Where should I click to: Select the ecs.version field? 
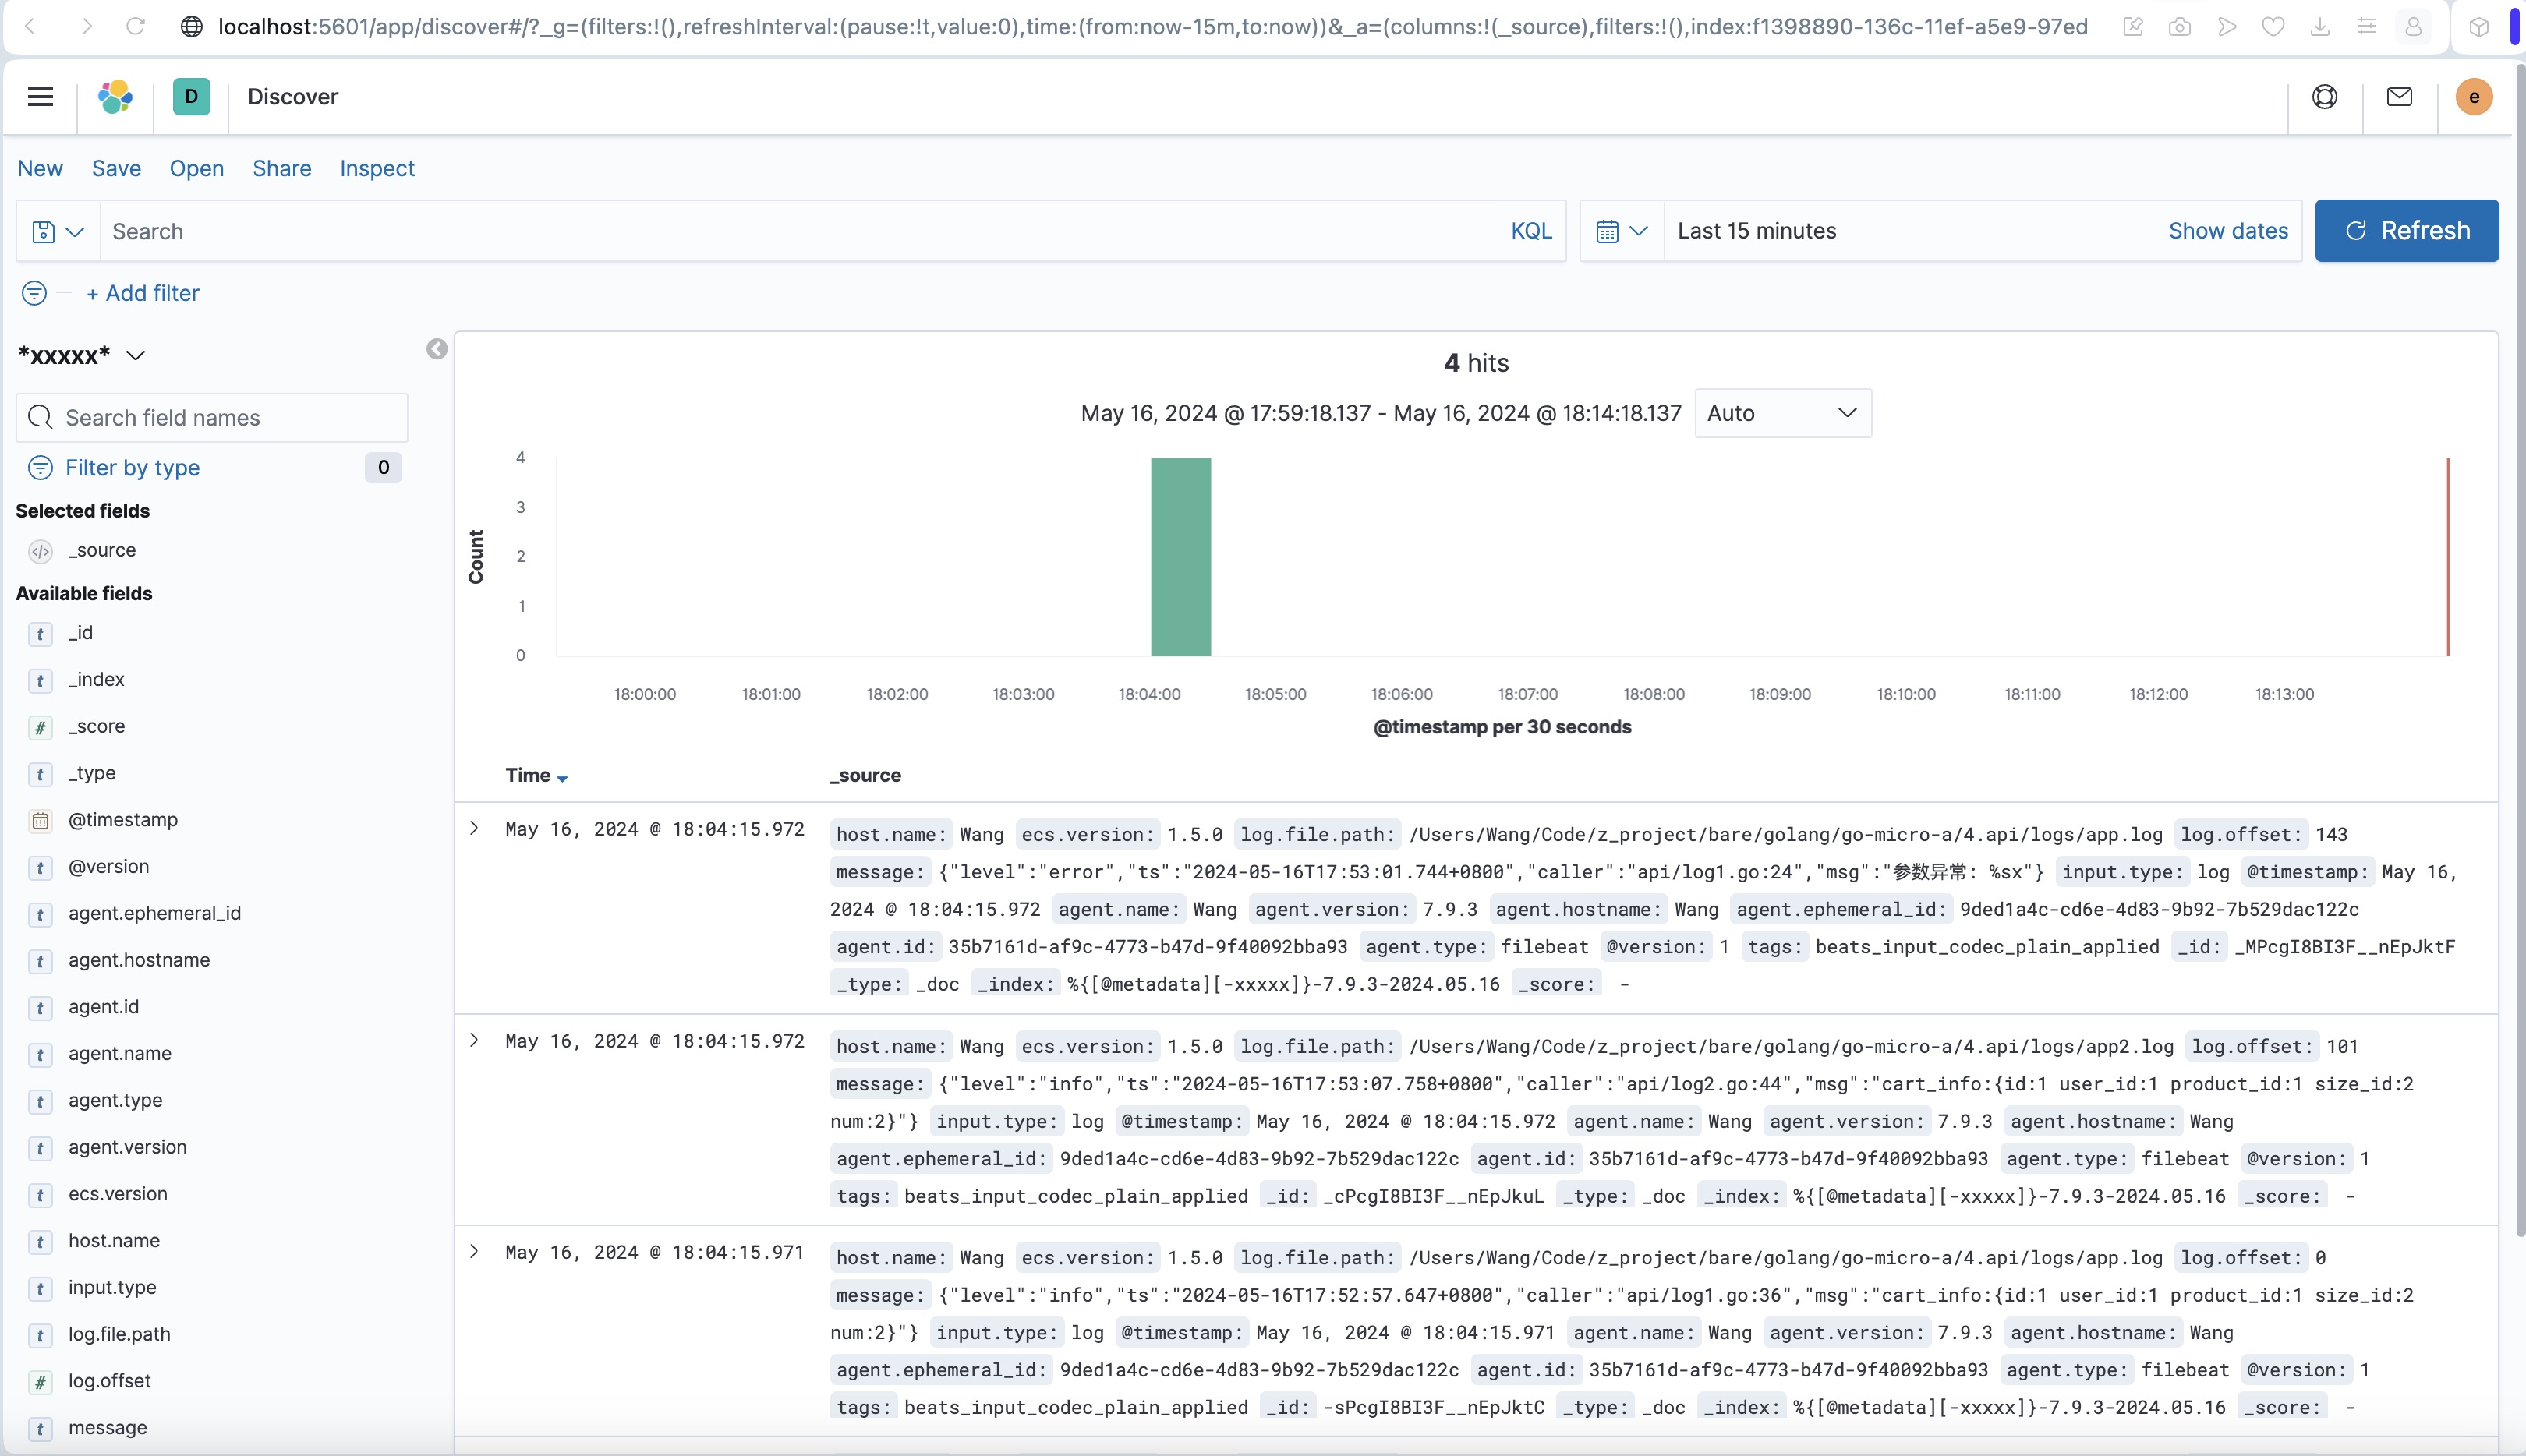point(118,1194)
